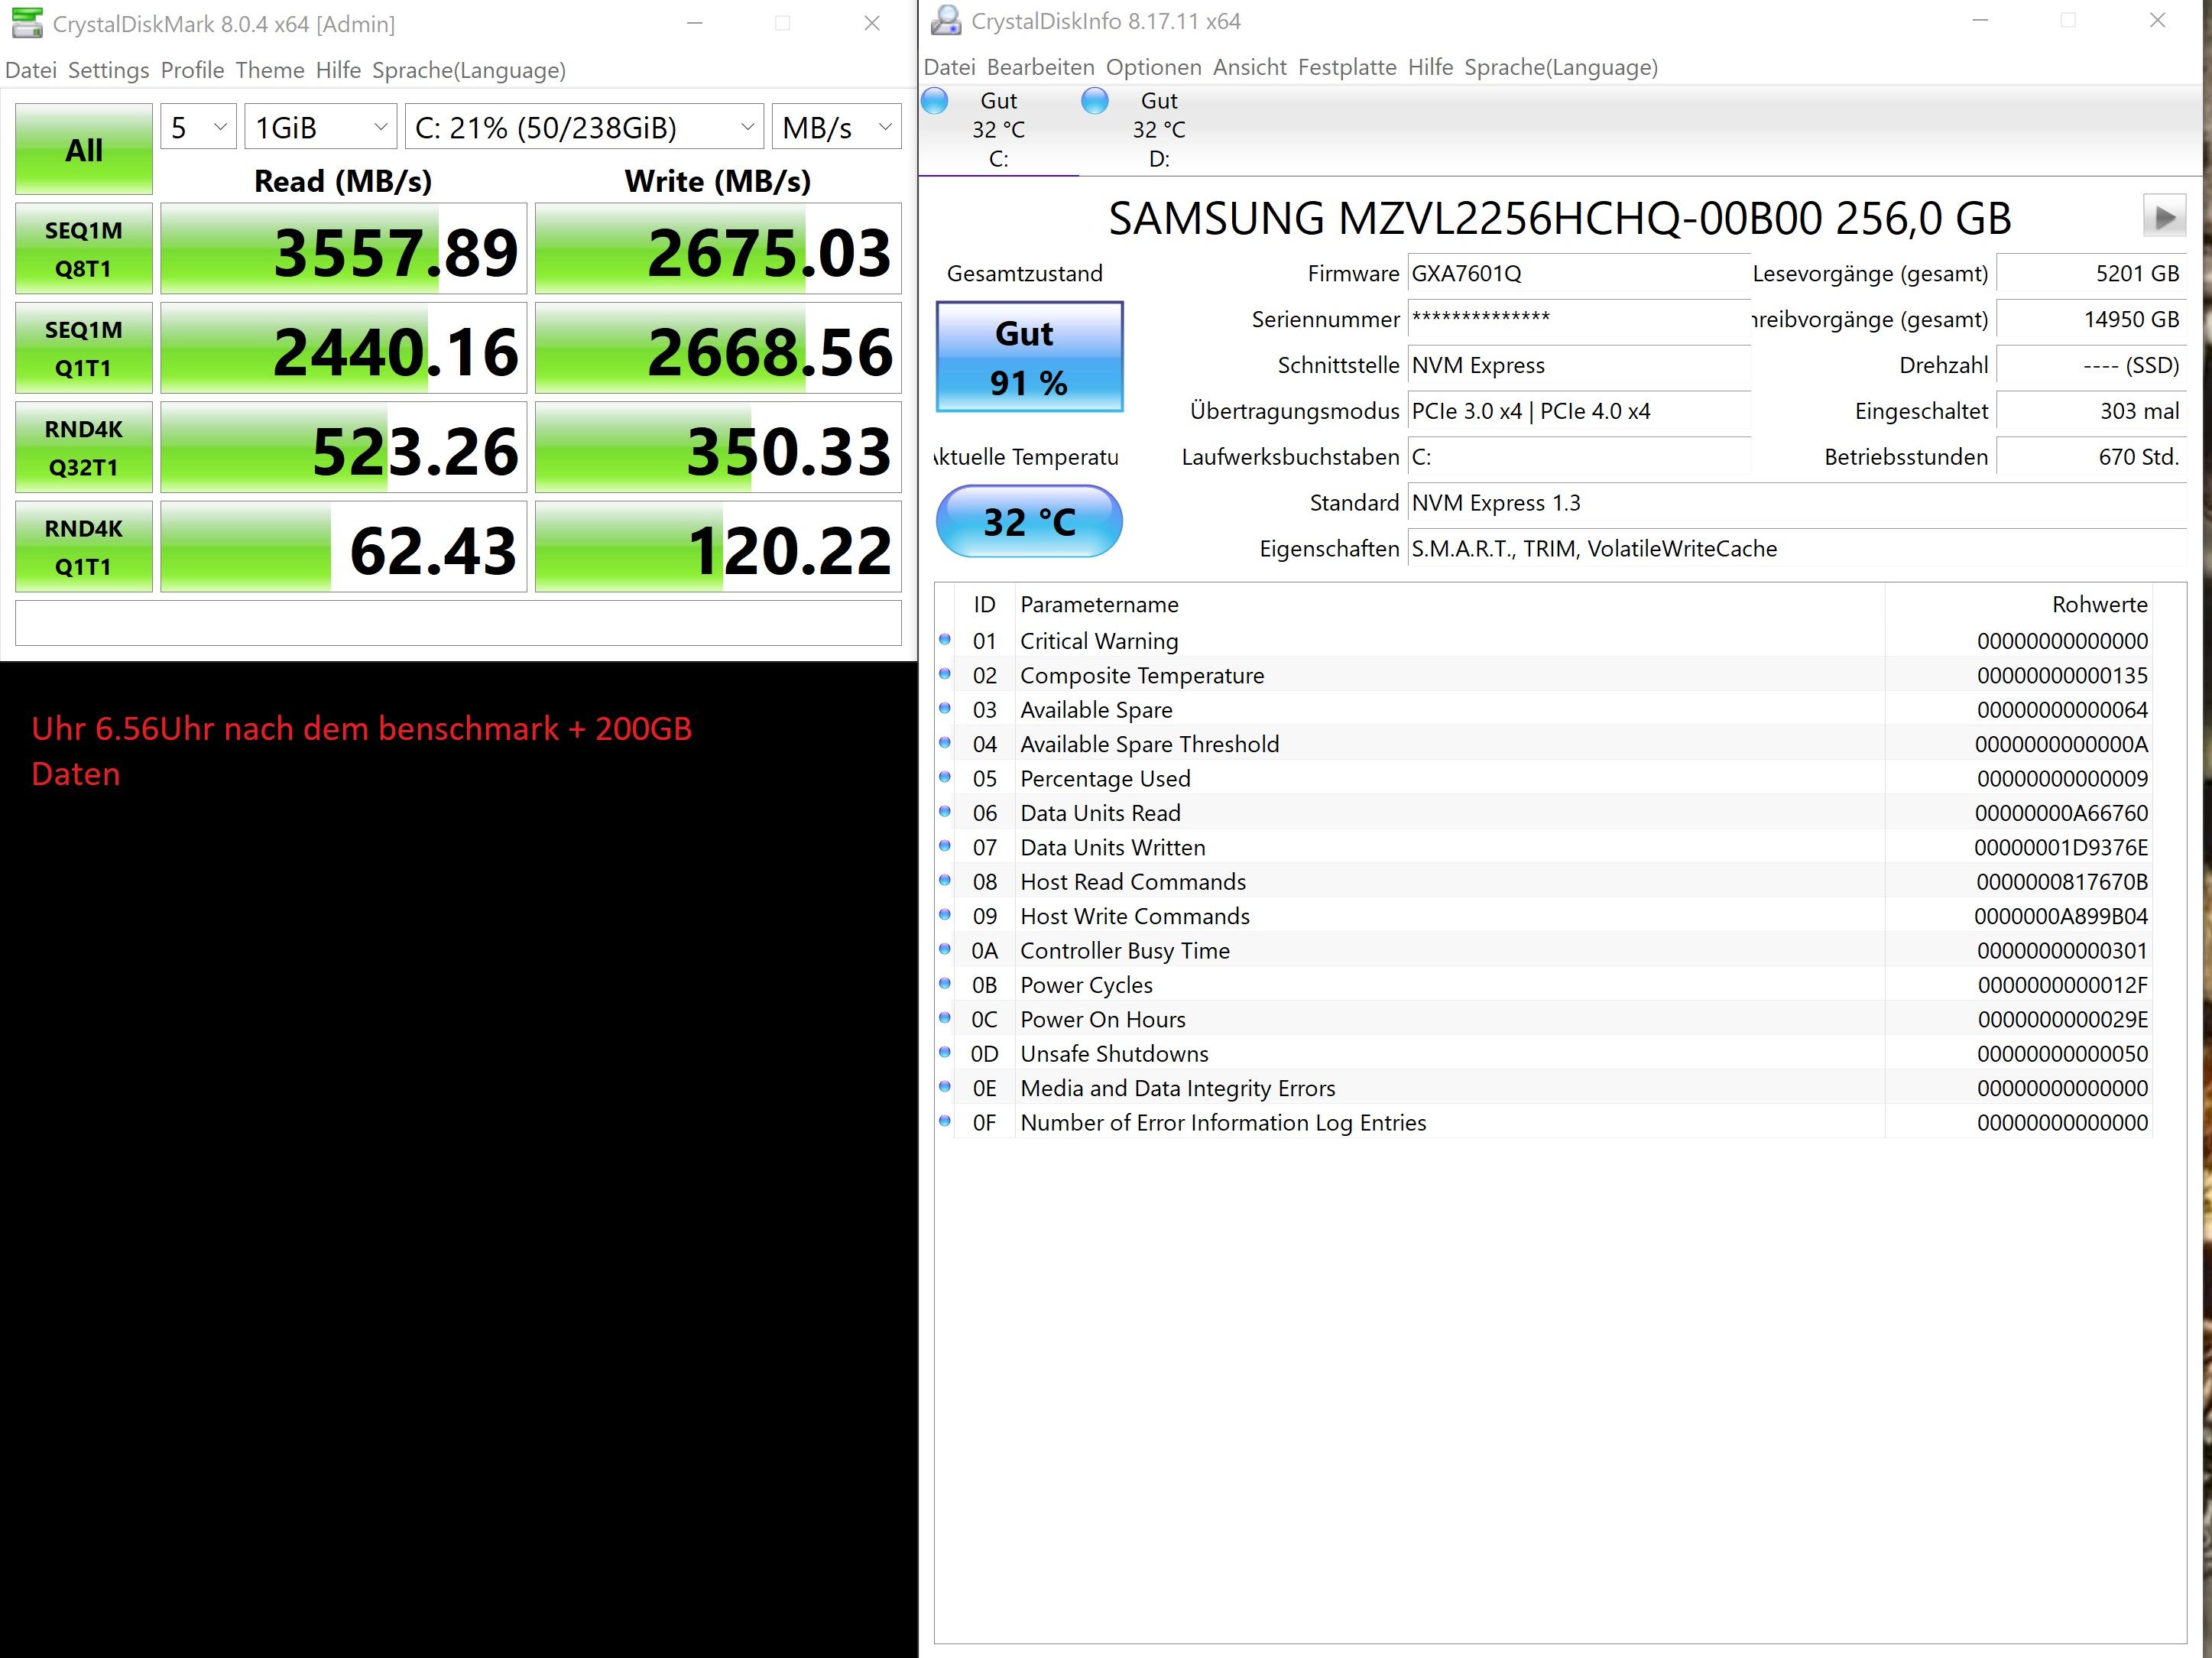Click the Standard field NVM Express 1.3
Viewport: 2212px width, 1658px height.
pos(1797,503)
